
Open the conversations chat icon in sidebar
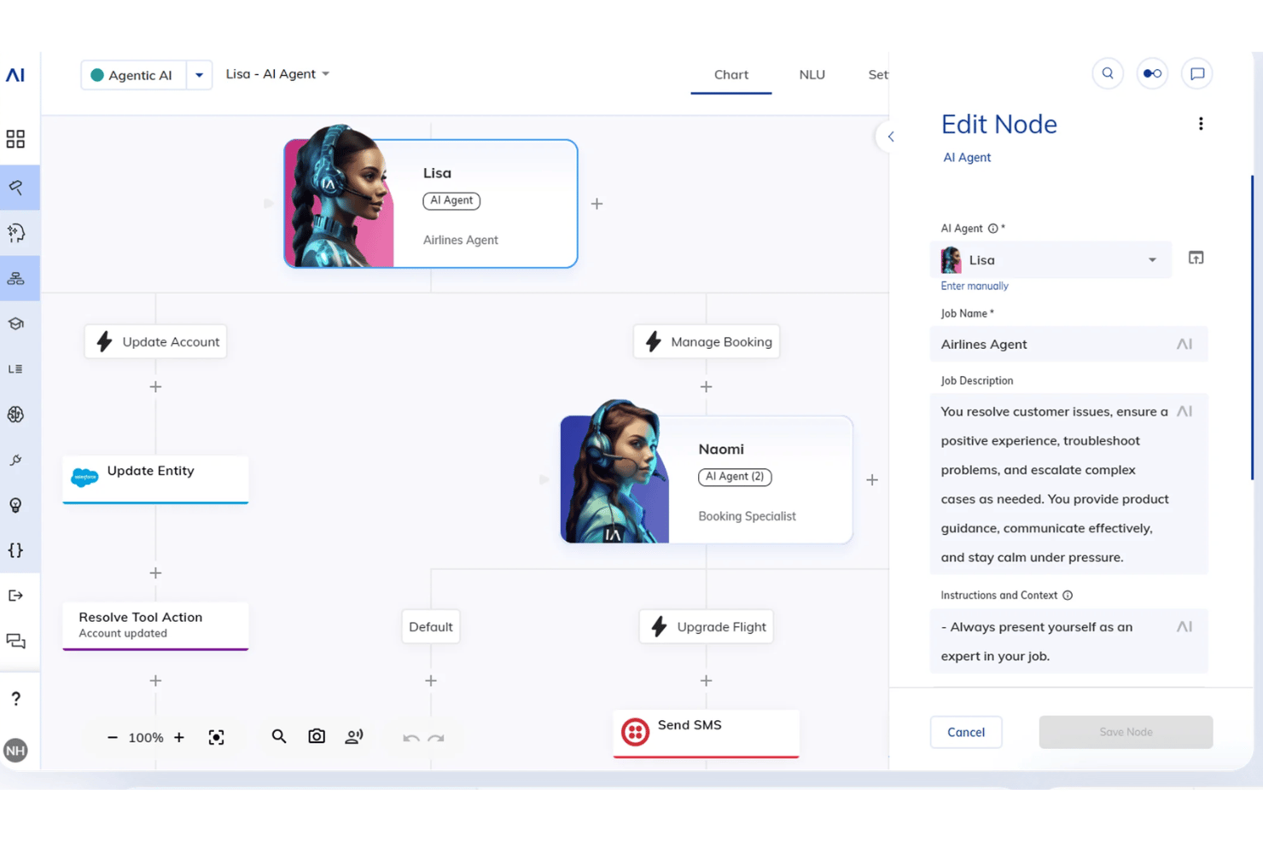pyautogui.click(x=15, y=641)
